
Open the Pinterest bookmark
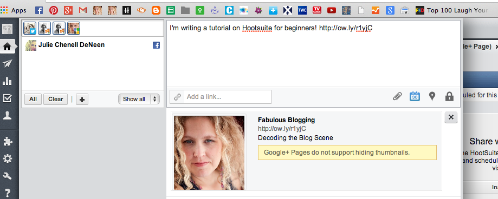point(53,10)
